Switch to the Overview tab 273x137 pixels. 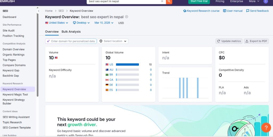click(x=52, y=32)
